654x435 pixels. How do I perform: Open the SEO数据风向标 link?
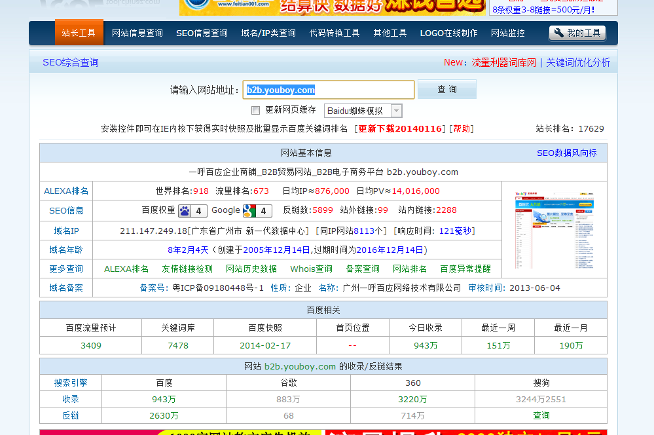point(566,153)
